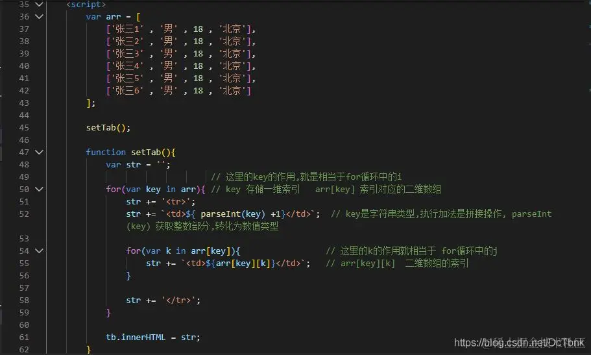Click the setTab(); call on line 45
The image size is (591, 355).
pos(108,127)
